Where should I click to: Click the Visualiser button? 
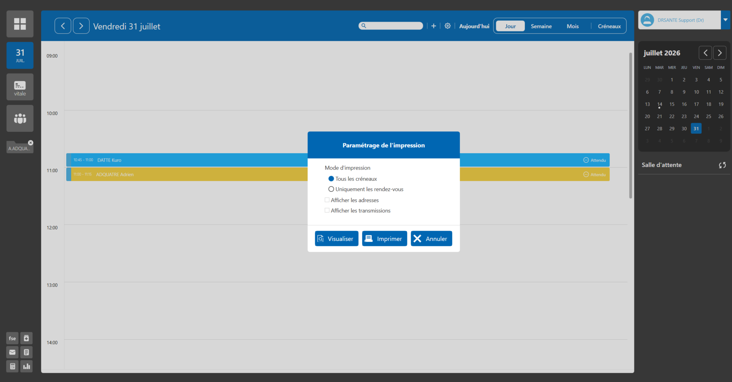pos(337,238)
